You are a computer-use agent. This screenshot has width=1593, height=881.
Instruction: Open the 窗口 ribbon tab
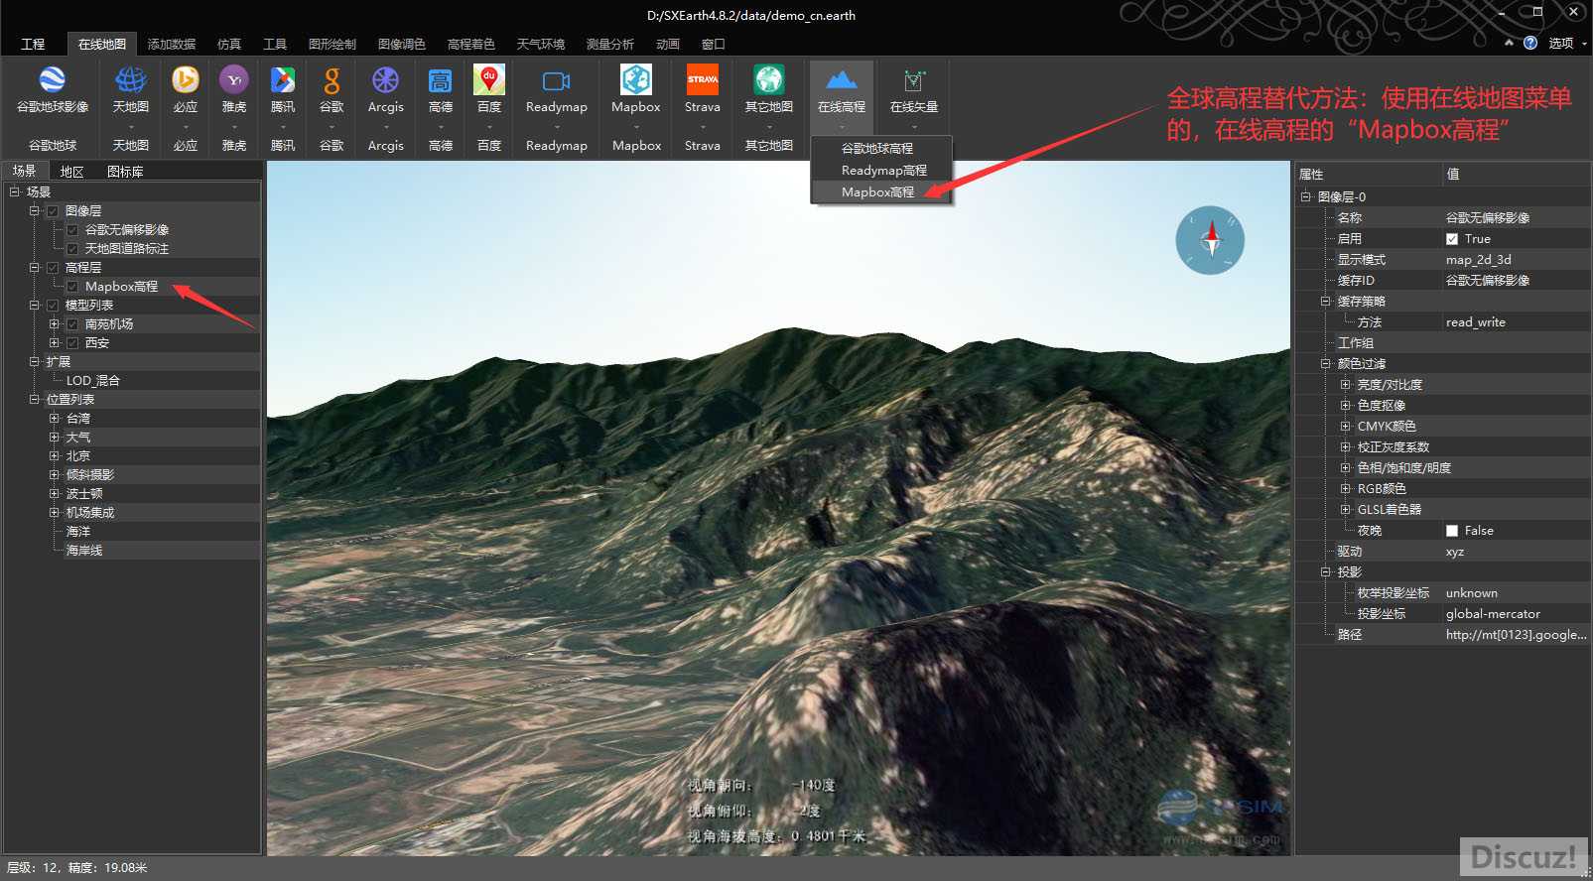coord(713,44)
